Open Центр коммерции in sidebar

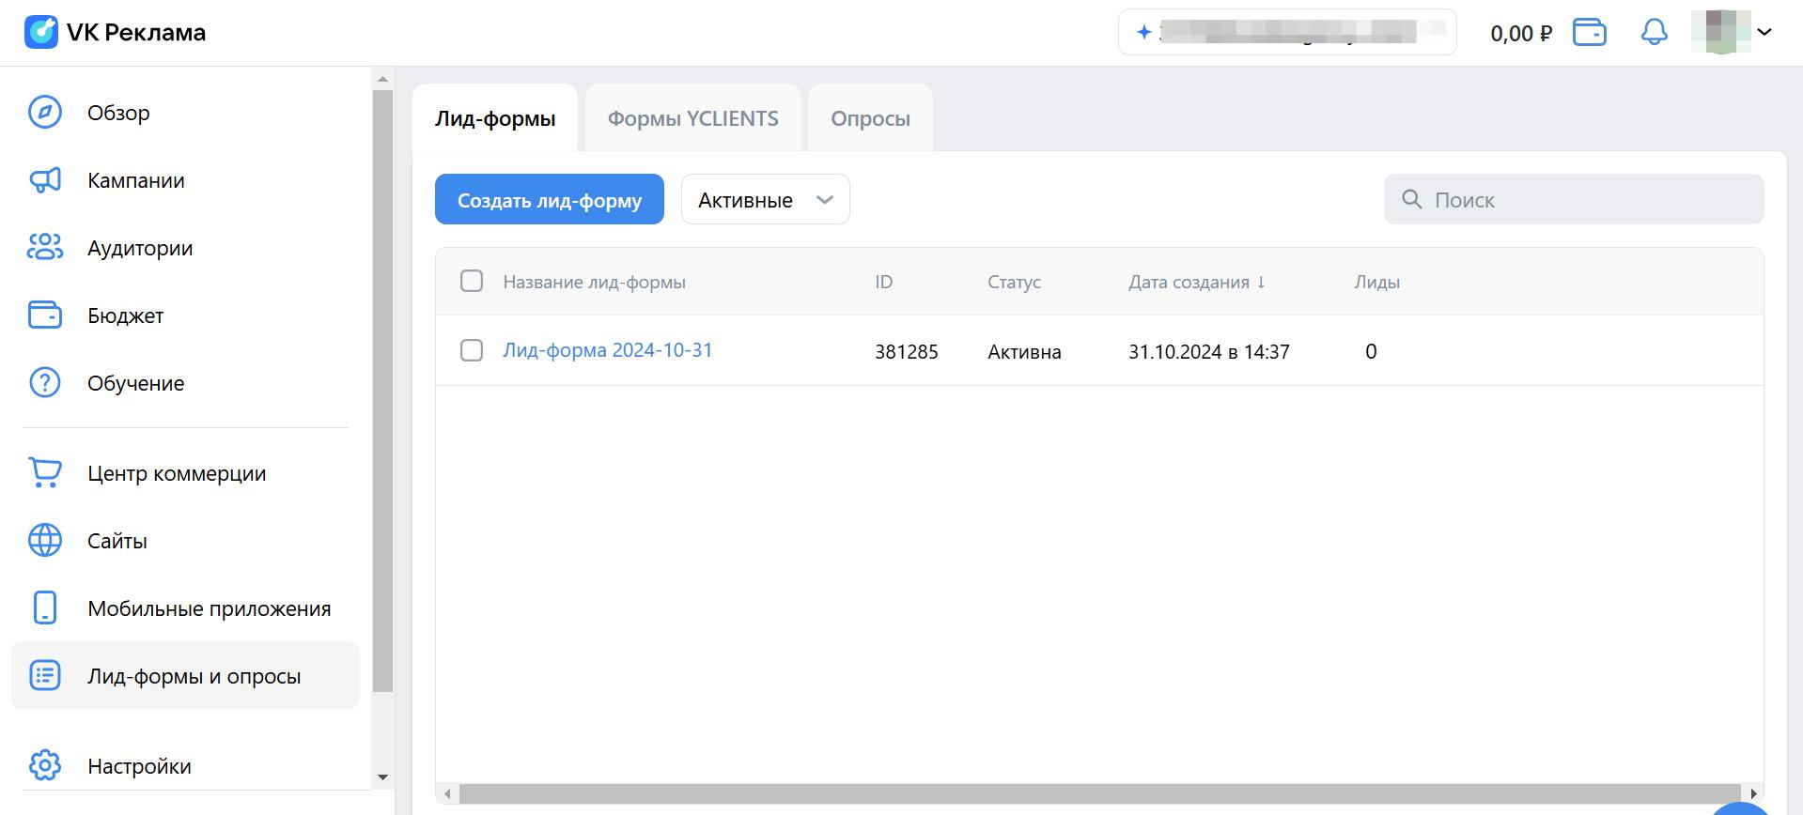click(185, 473)
